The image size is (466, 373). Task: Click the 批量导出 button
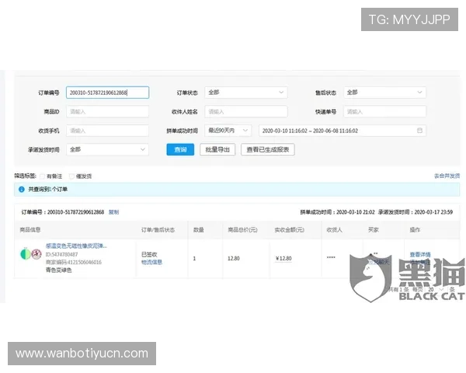click(x=217, y=150)
